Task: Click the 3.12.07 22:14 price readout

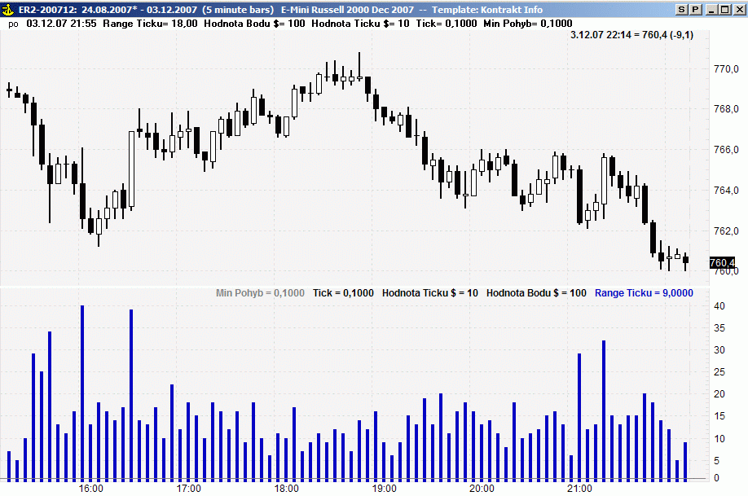Action: 631,35
